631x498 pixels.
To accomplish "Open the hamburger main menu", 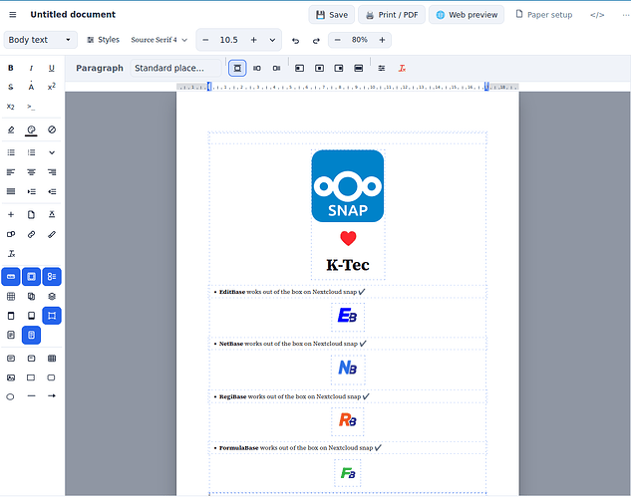I will [x=13, y=15].
